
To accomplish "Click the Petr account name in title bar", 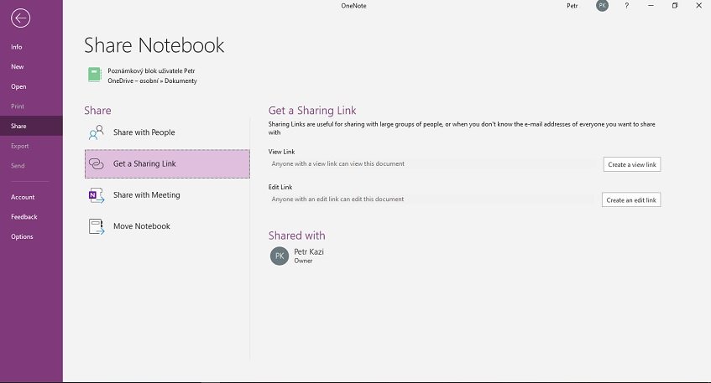I will (x=572, y=6).
